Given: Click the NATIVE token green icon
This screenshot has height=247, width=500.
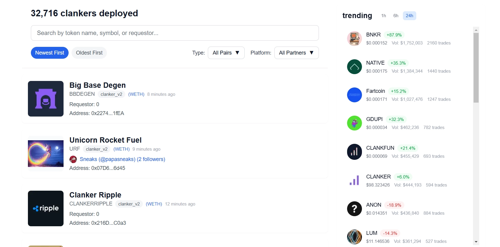Looking at the screenshot, I should click(355, 67).
